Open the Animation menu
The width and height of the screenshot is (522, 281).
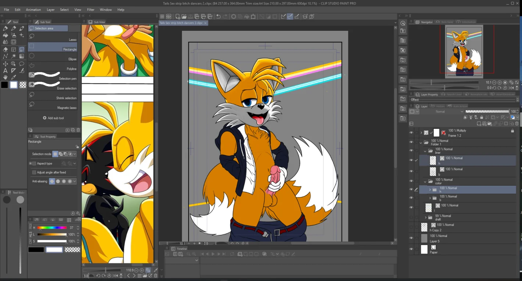pos(33,10)
